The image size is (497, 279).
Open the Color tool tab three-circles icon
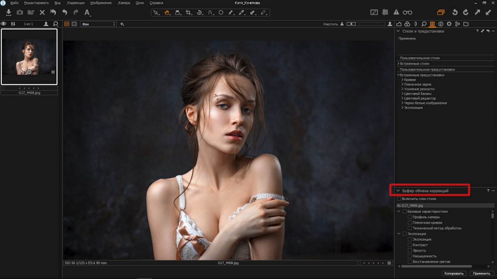click(407, 24)
